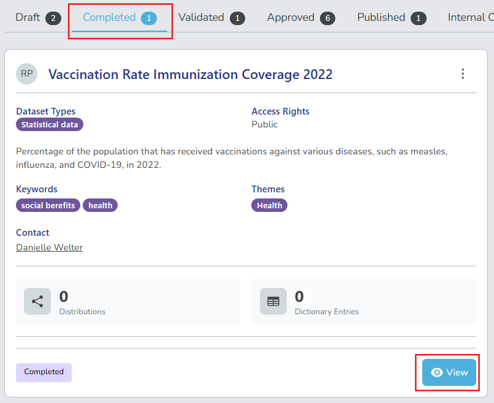Click the Completed status badge

click(44, 372)
